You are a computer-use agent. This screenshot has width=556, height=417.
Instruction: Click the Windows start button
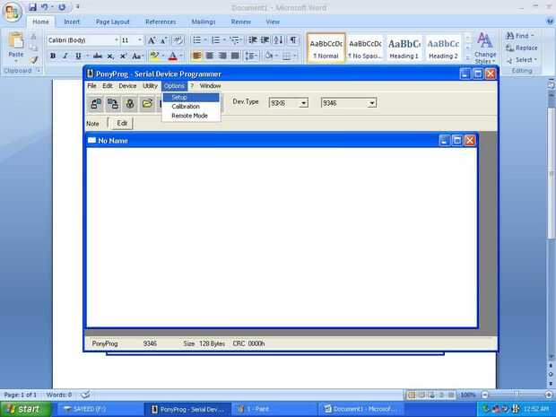25,409
